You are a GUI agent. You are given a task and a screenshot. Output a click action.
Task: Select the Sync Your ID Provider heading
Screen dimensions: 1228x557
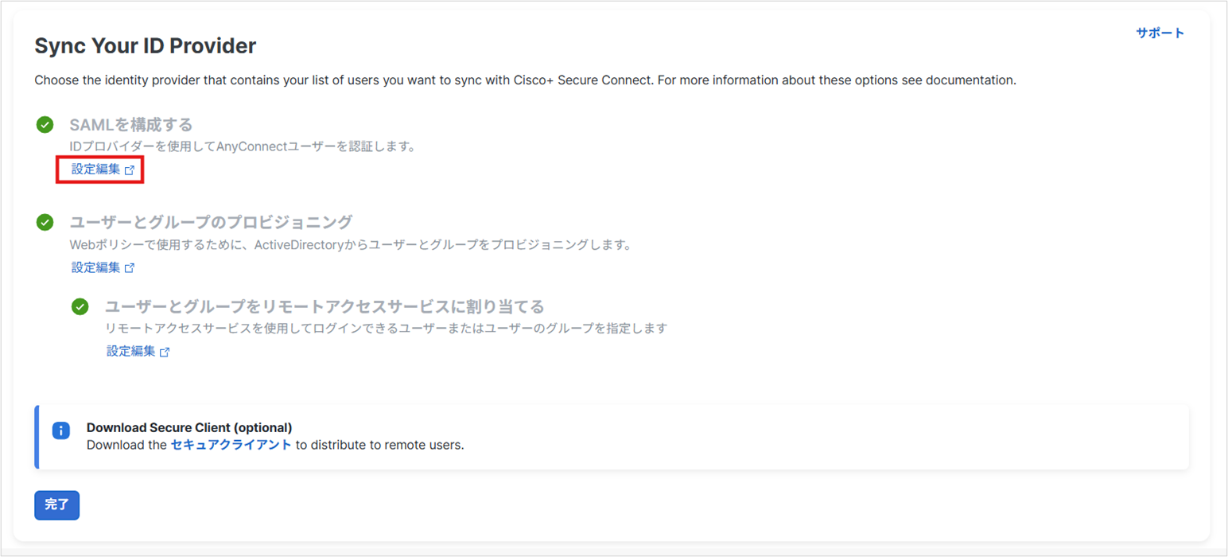tap(145, 45)
